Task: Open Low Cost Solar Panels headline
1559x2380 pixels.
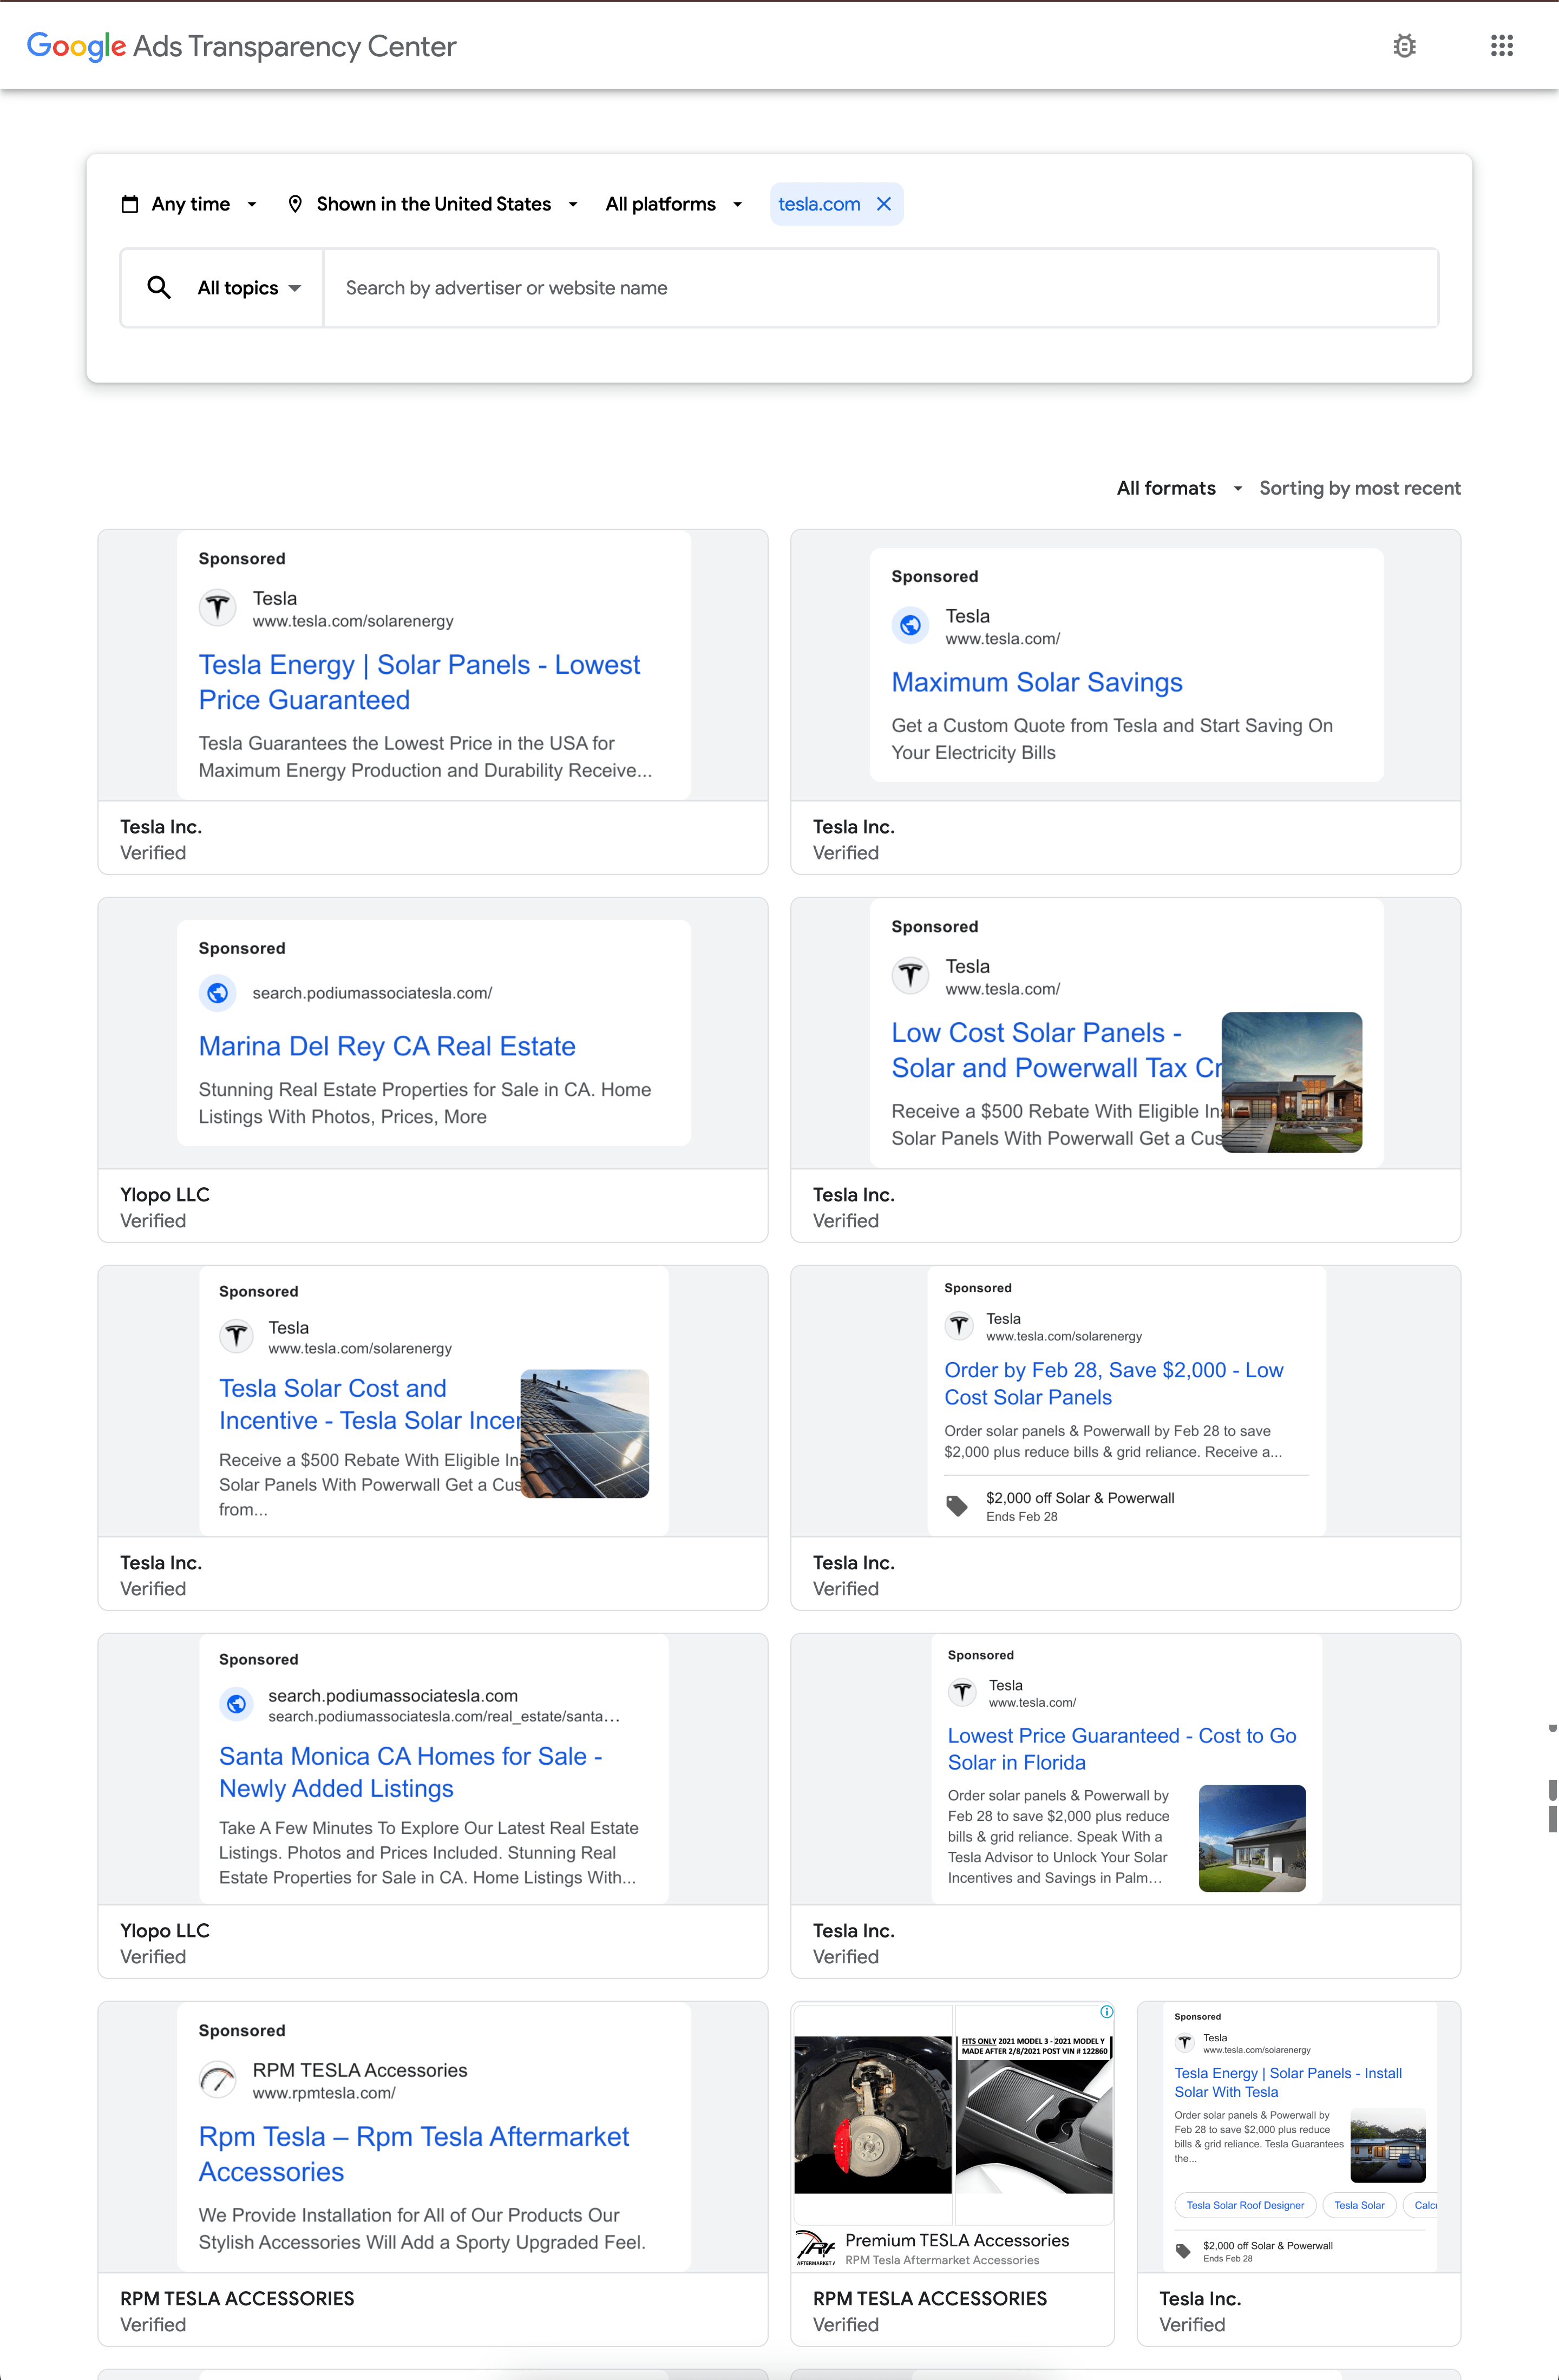Action: 1056,1050
